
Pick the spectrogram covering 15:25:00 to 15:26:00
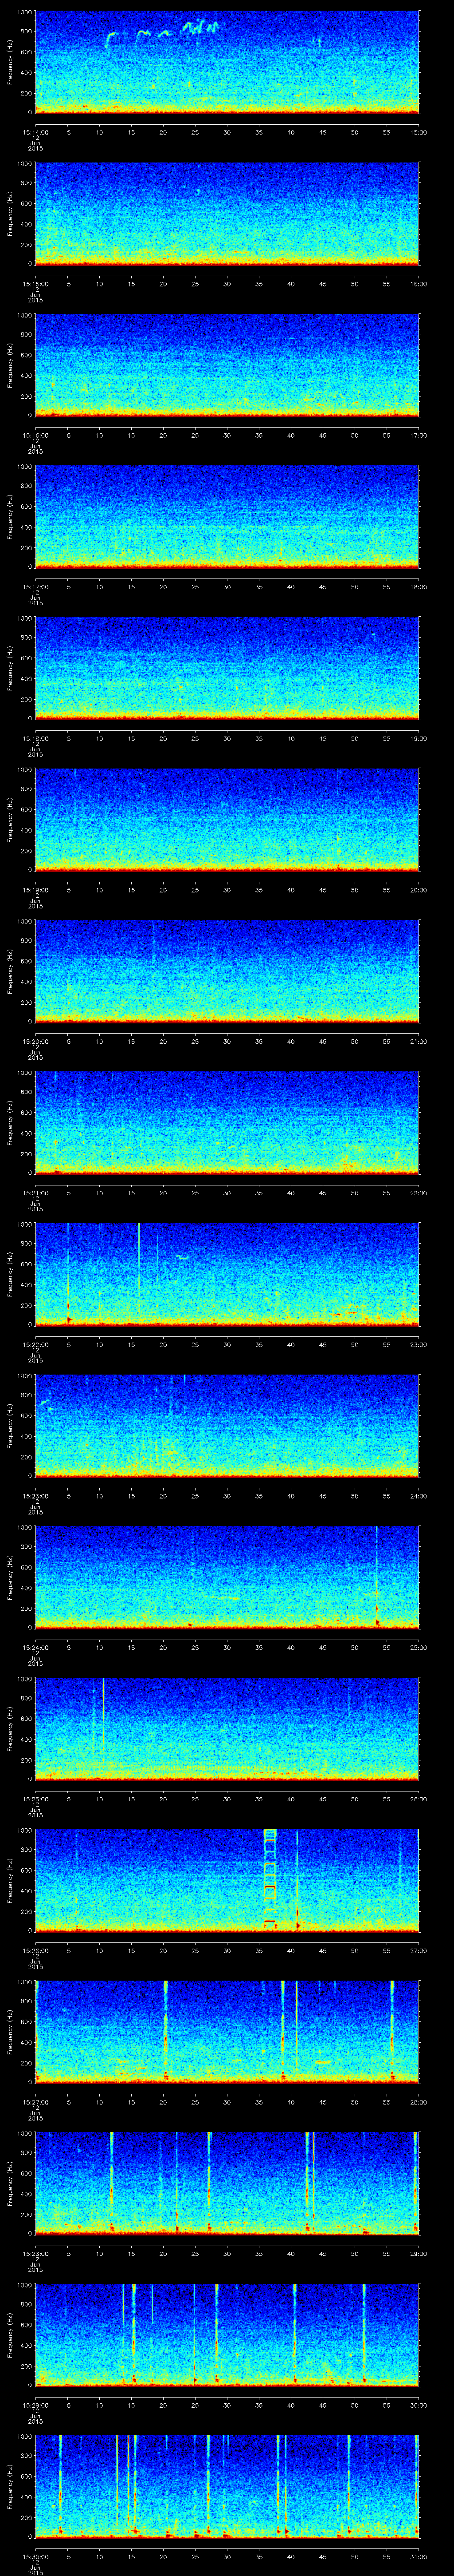click(x=227, y=1728)
